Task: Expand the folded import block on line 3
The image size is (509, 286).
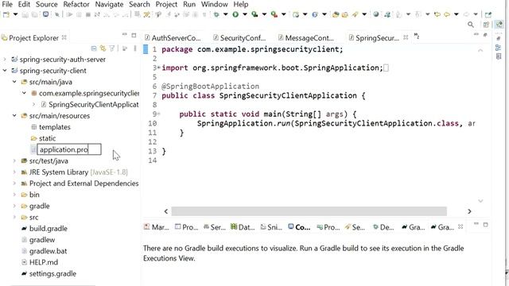Action: (x=159, y=68)
